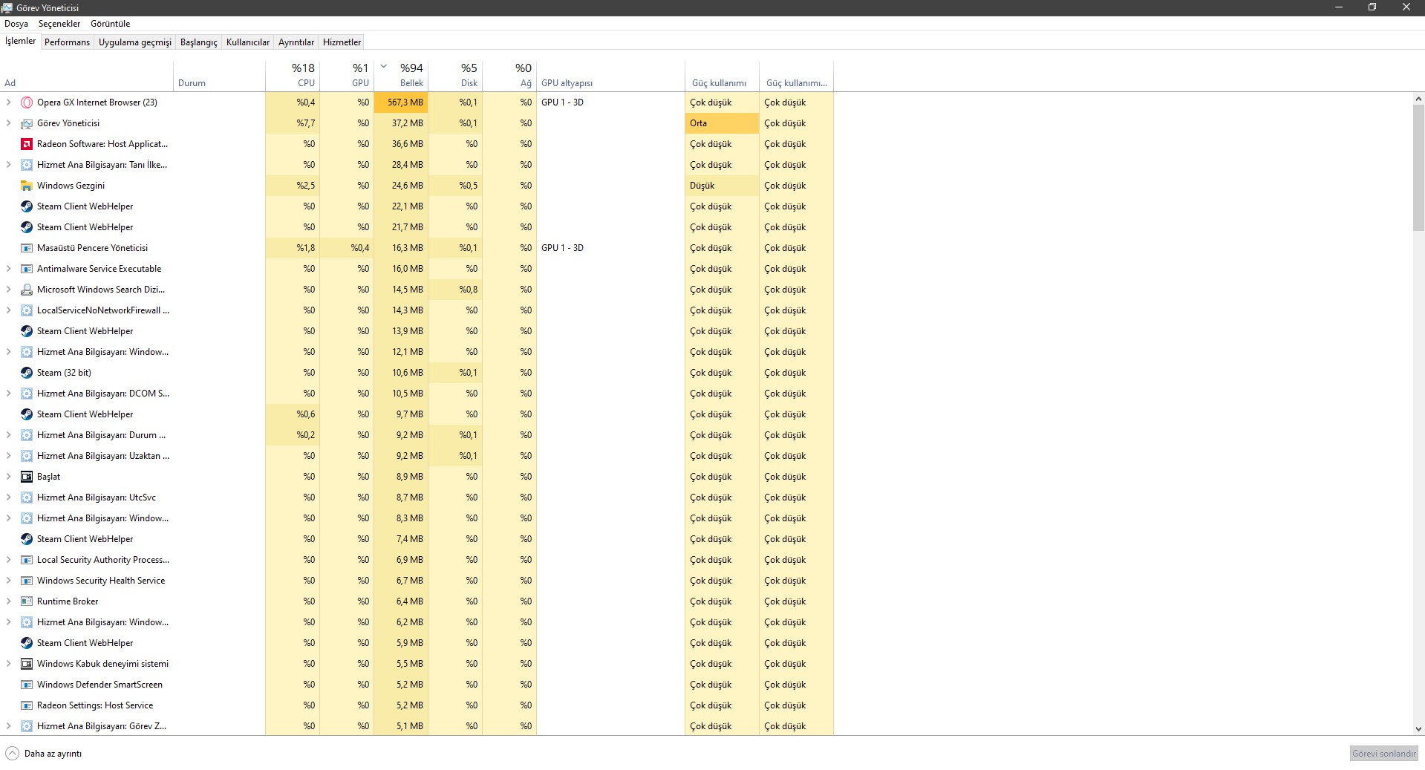
Task: Expand the Başlat process row
Action: point(9,477)
